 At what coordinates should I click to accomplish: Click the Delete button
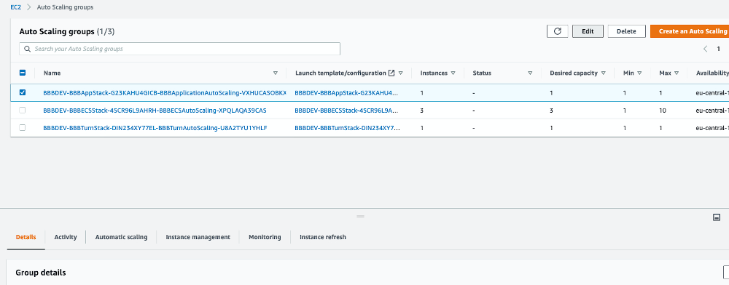click(x=626, y=31)
